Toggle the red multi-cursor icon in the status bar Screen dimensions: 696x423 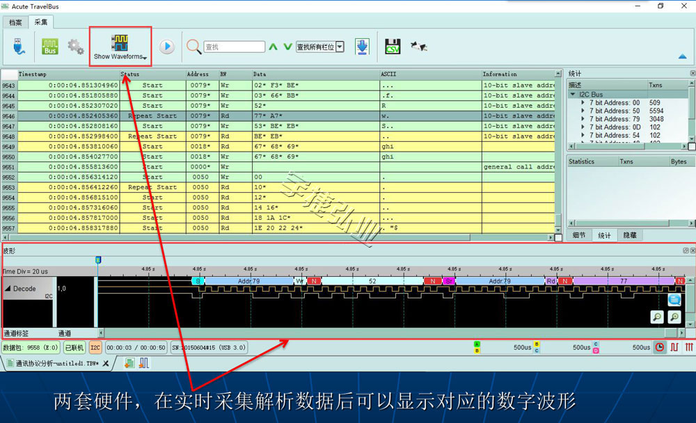coord(688,347)
